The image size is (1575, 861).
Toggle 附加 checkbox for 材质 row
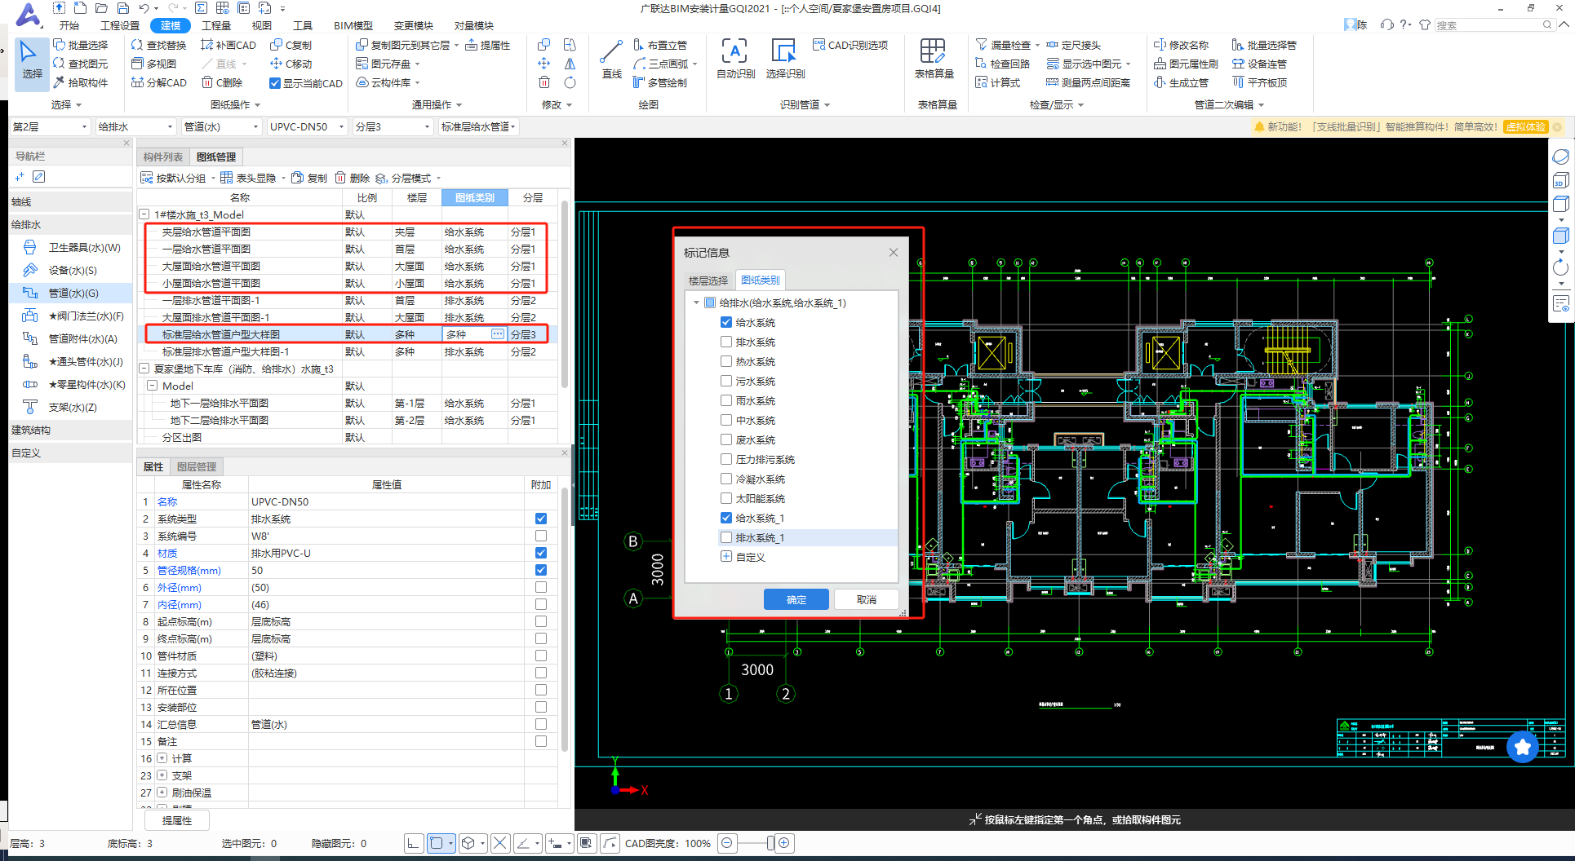[x=540, y=553]
